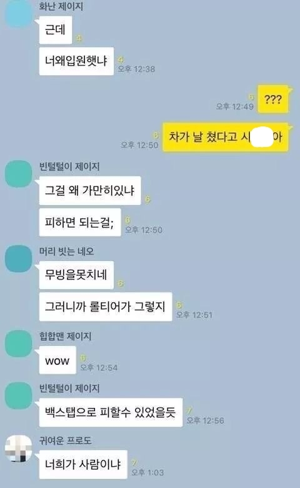The image size is (300, 488).
Task: Tap the wow message bubble
Action: (57, 360)
